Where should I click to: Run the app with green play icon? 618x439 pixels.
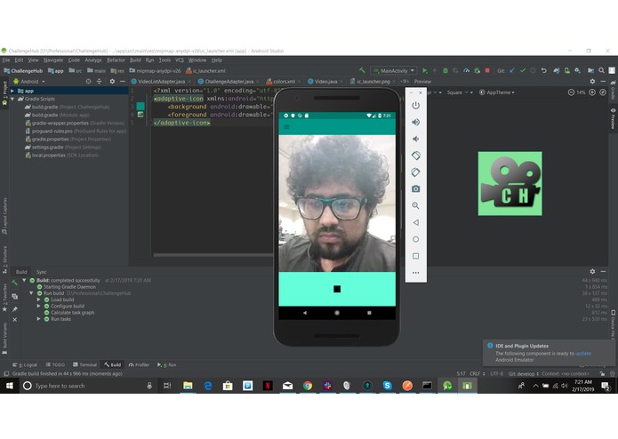[424, 70]
